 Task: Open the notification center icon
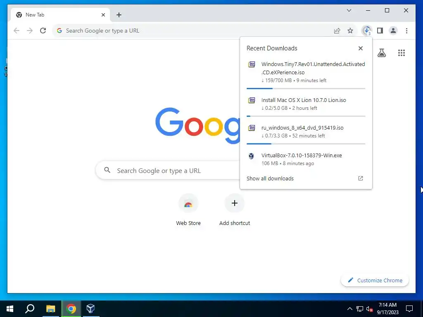pos(409,309)
